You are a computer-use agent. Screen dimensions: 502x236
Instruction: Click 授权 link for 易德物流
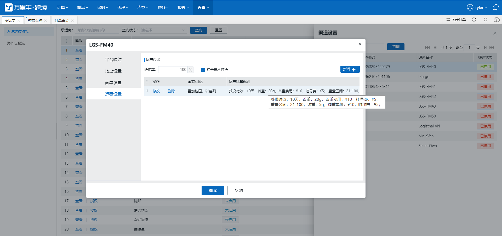(94, 210)
